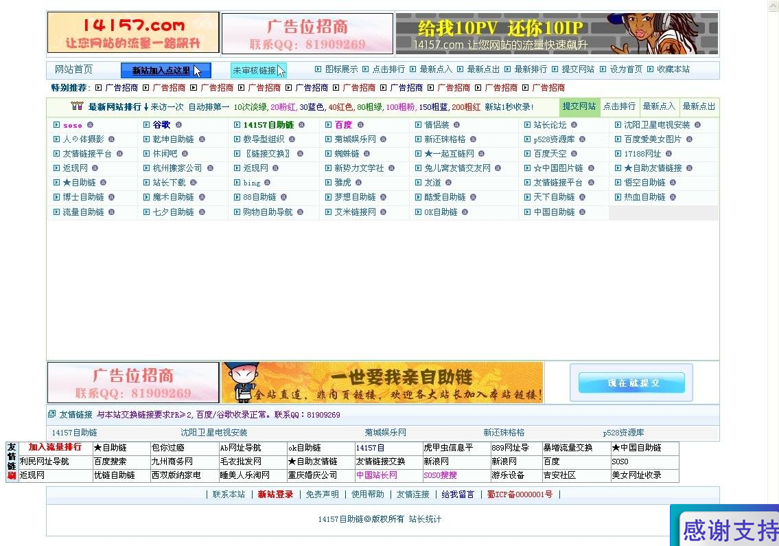Click 设为首页 link

click(626, 69)
